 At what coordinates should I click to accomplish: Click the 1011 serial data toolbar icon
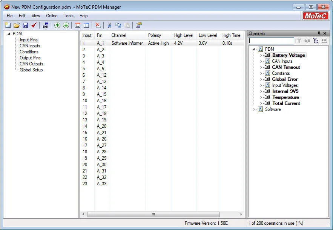tap(46, 26)
